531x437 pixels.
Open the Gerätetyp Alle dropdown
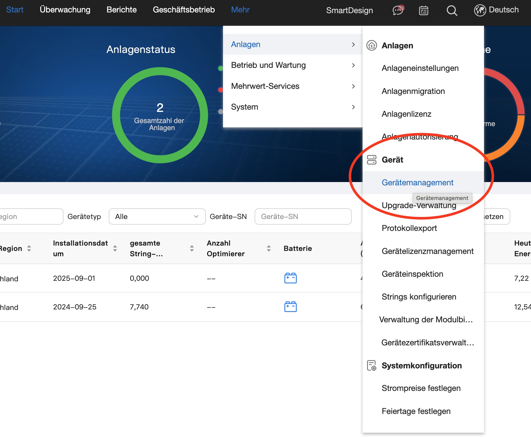[x=157, y=216]
